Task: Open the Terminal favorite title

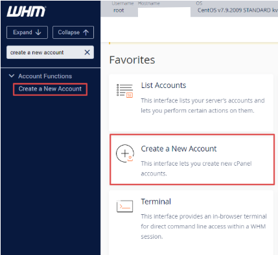Action: pos(156,201)
